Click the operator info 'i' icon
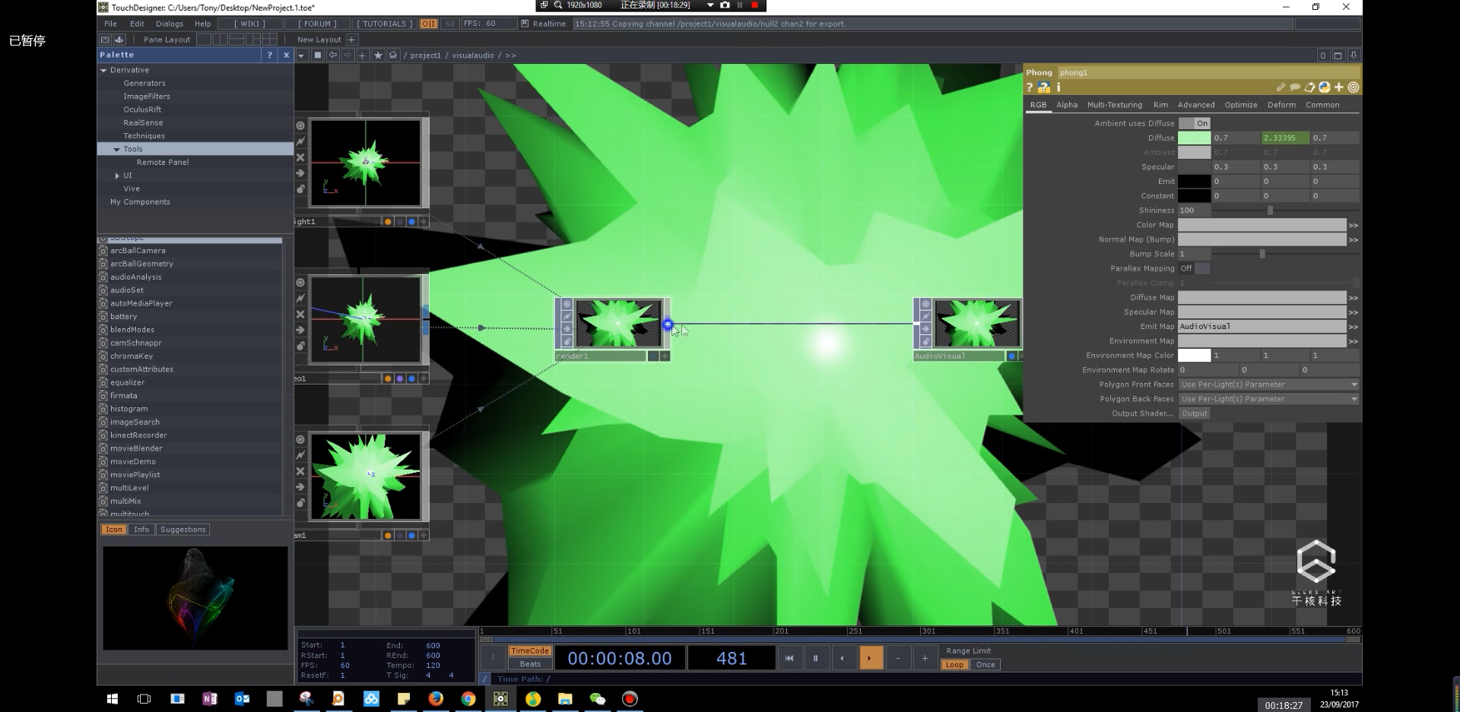1460x712 pixels. (1058, 87)
